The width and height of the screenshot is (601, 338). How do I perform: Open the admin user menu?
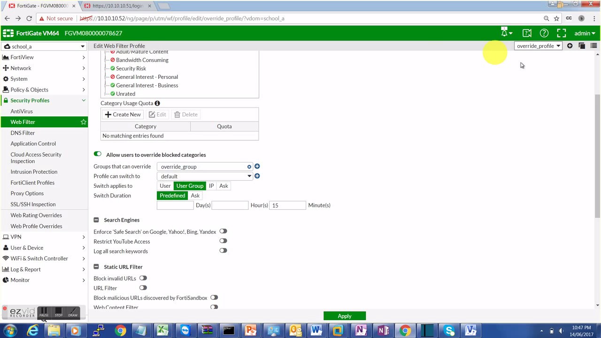585,33
